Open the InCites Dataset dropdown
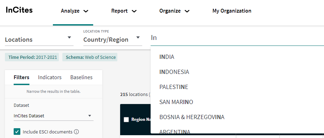This screenshot has width=324, height=138. click(x=54, y=116)
